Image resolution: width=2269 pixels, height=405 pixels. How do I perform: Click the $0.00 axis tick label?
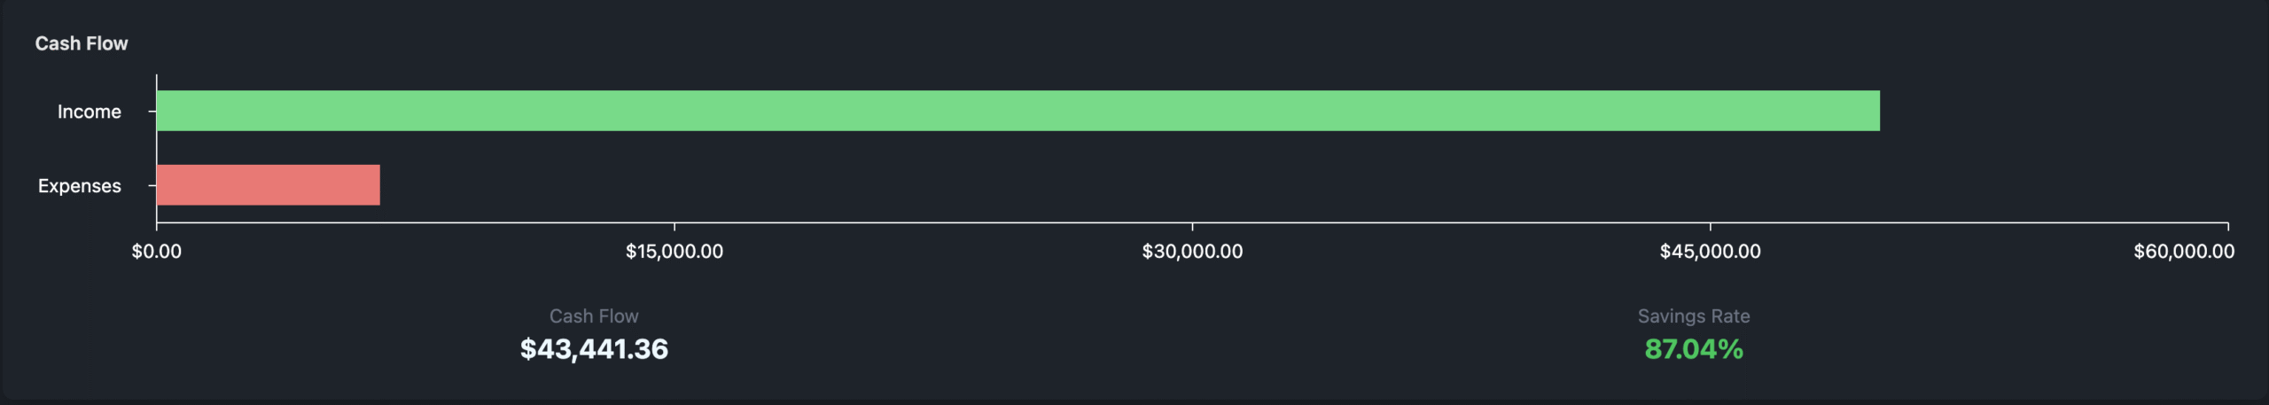[x=157, y=252]
